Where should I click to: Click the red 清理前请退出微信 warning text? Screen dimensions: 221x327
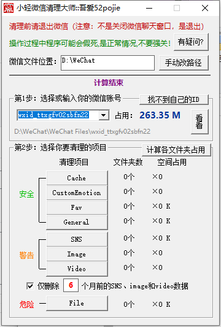pyautogui.click(x=106, y=26)
